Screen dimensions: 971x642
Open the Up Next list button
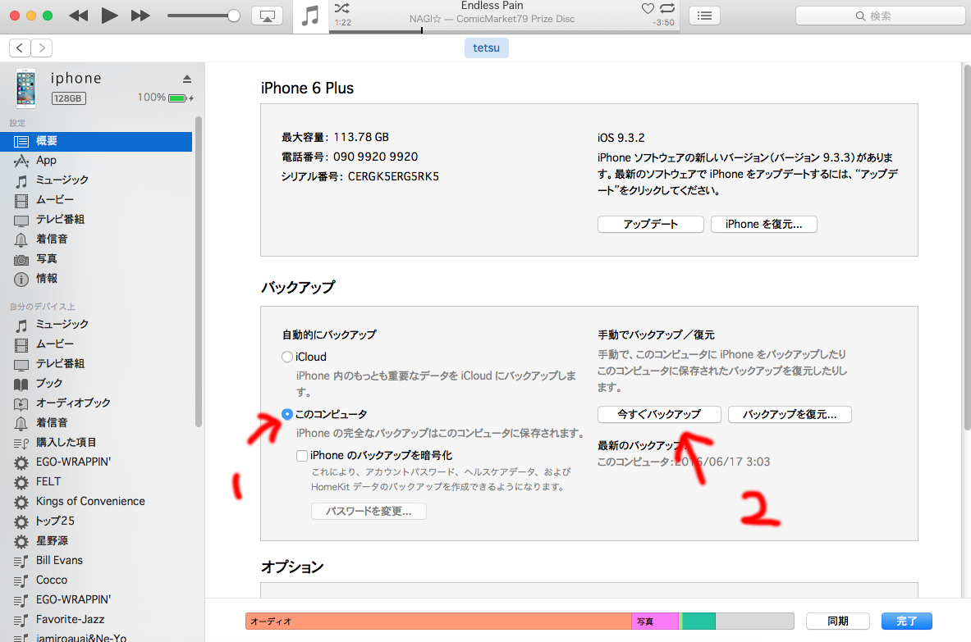704,16
